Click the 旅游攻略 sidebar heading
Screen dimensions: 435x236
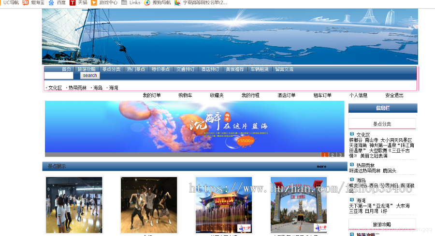[382, 224]
